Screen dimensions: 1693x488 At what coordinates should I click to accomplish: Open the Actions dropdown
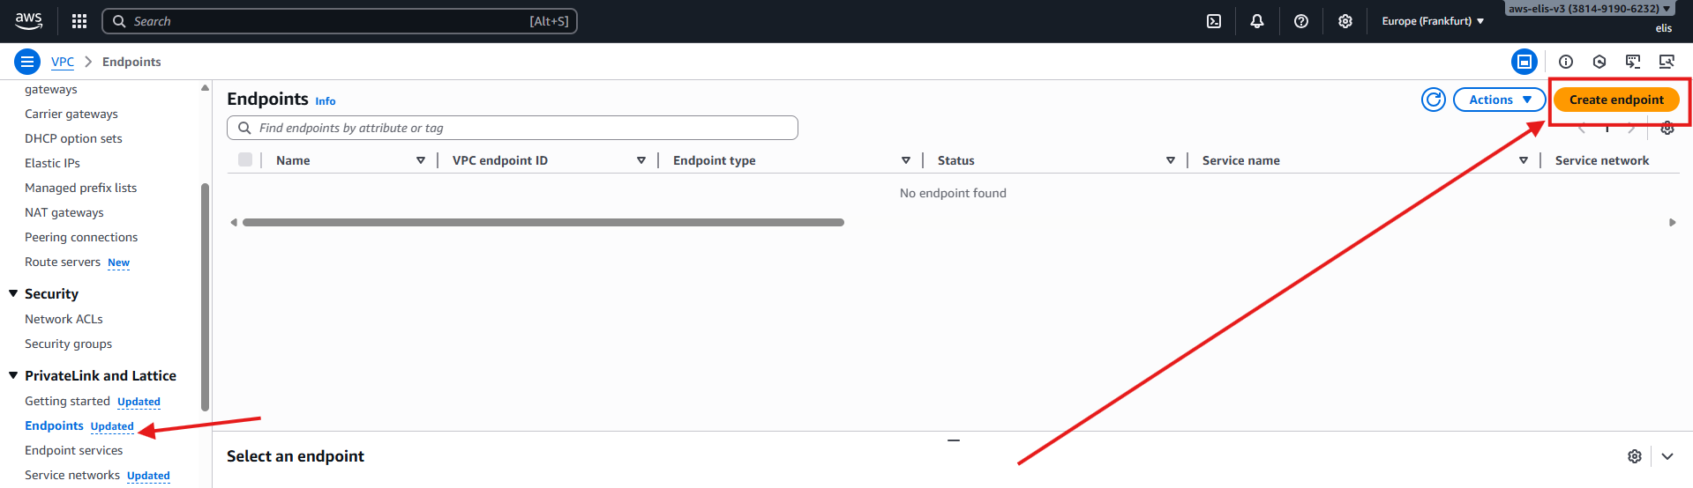[1499, 100]
